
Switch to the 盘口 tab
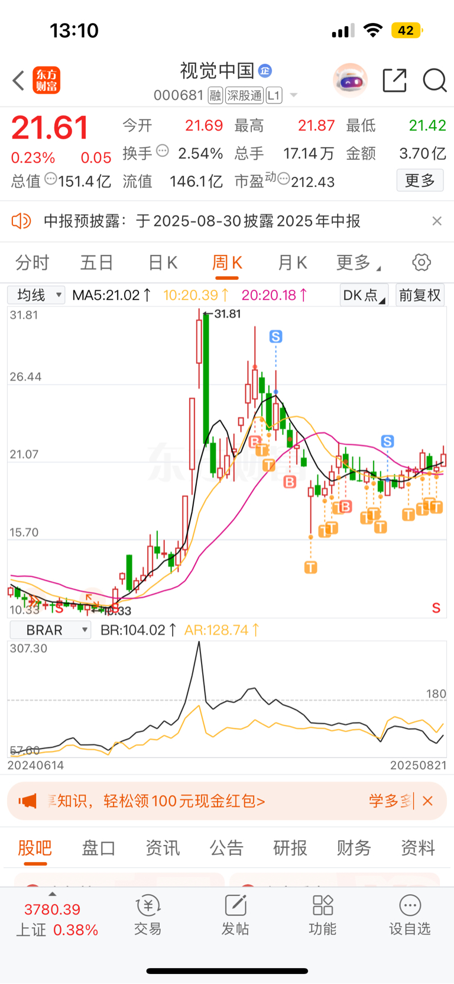(99, 848)
